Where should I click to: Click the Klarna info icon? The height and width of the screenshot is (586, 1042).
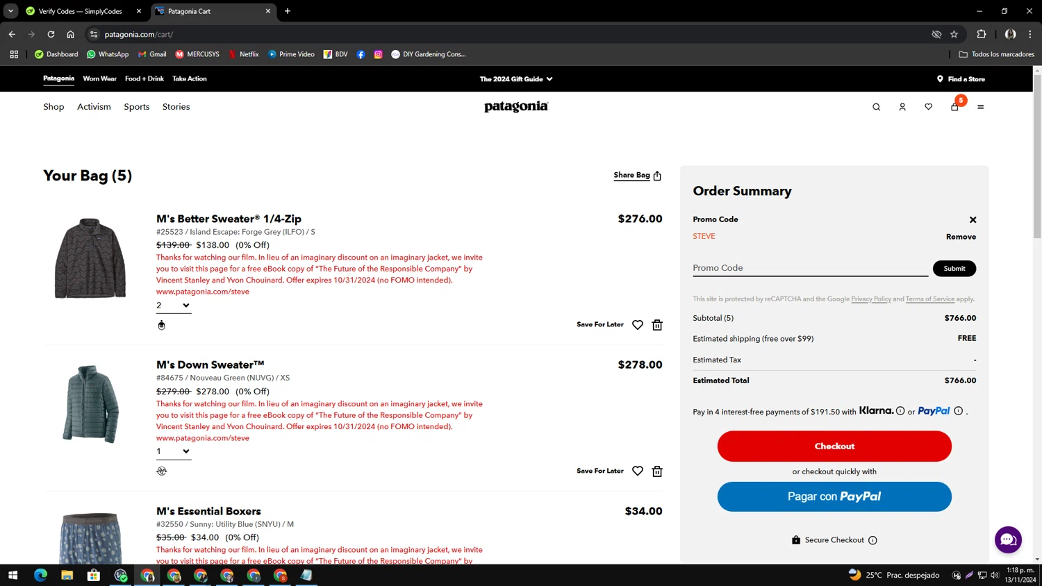click(x=900, y=411)
